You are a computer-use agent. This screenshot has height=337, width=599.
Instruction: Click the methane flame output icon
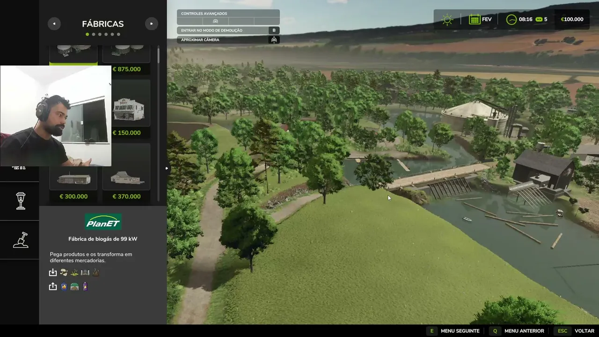64,286
